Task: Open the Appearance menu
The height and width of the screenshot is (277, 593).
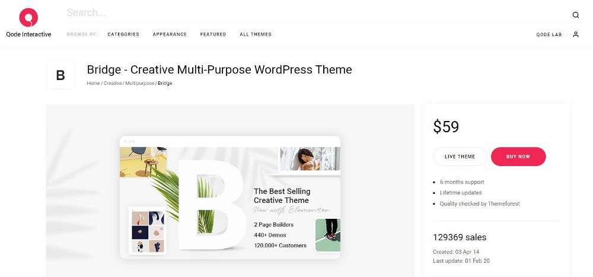Action: (x=170, y=34)
